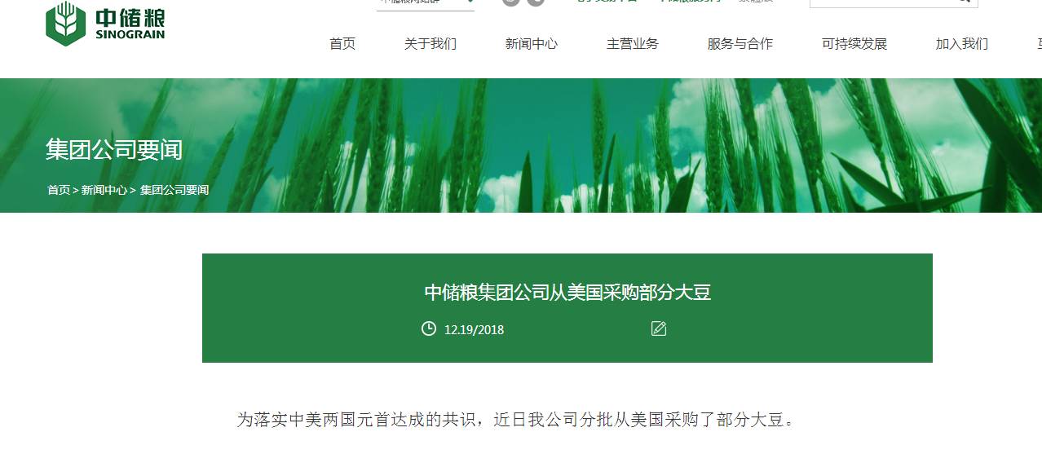The image size is (1042, 454).
Task: Open the site network dropdown at top
Action: pyautogui.click(x=426, y=3)
